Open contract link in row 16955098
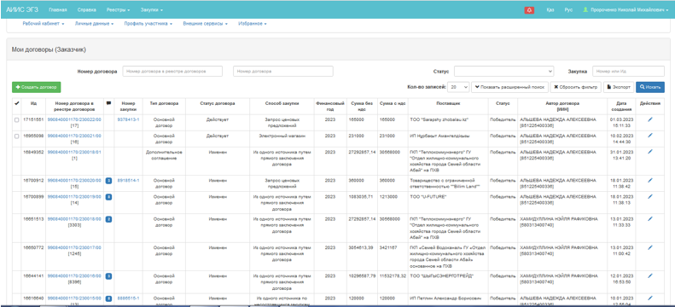 (74, 136)
